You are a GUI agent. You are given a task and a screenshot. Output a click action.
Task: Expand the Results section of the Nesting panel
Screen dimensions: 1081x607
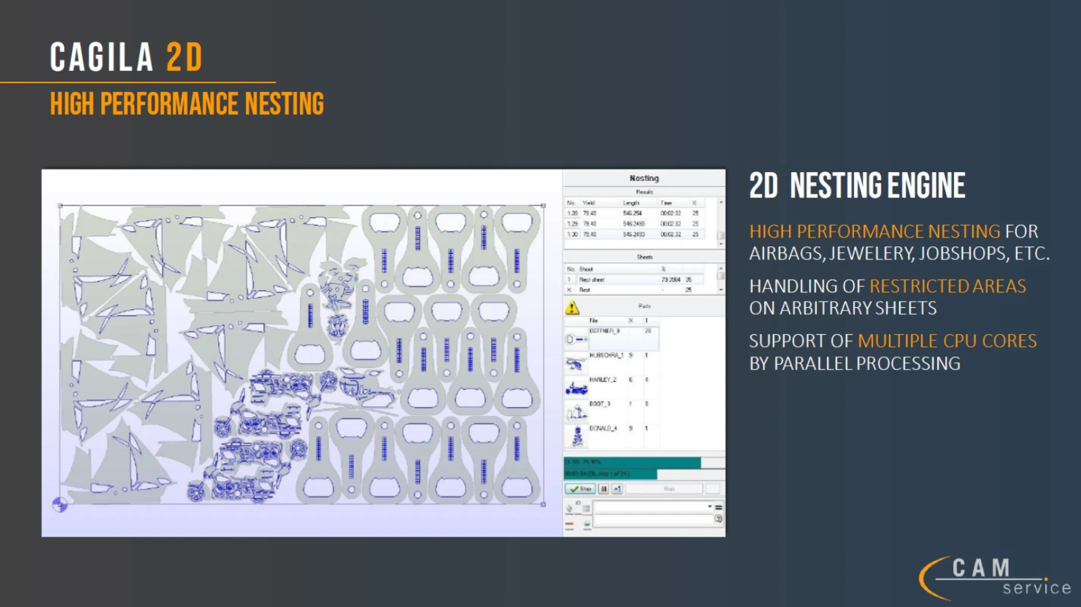coord(645,192)
